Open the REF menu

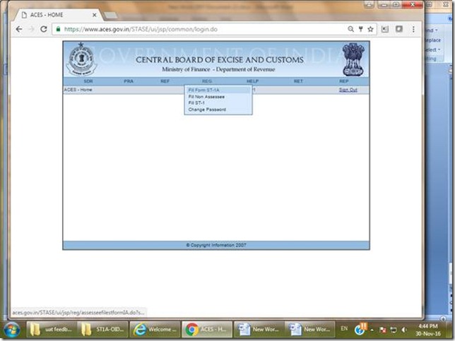165,81
